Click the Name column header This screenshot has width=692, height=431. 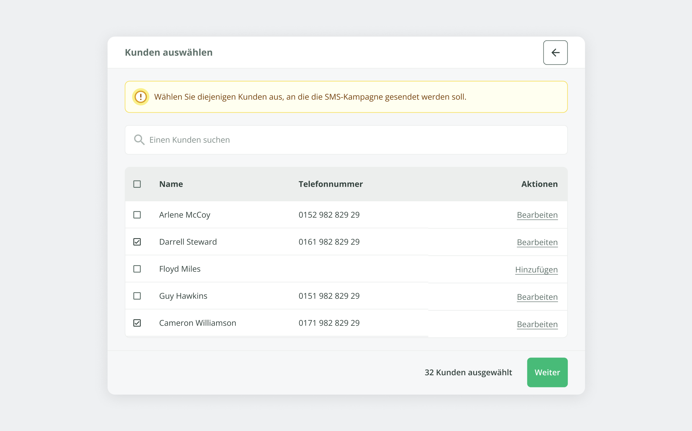tap(171, 184)
